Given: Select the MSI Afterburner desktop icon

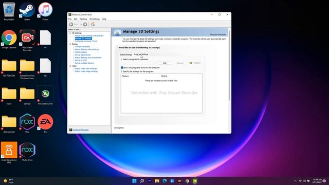Looking at the screenshot, I should 45,96.
